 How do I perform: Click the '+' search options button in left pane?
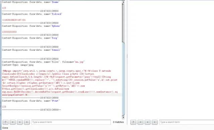coord(20,122)
